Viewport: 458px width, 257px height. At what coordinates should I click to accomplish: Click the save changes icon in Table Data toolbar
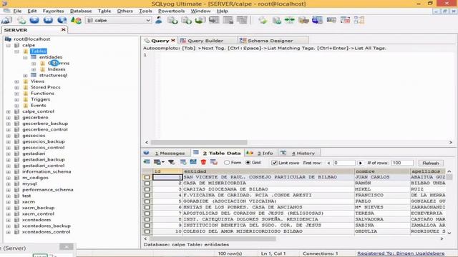193,162
